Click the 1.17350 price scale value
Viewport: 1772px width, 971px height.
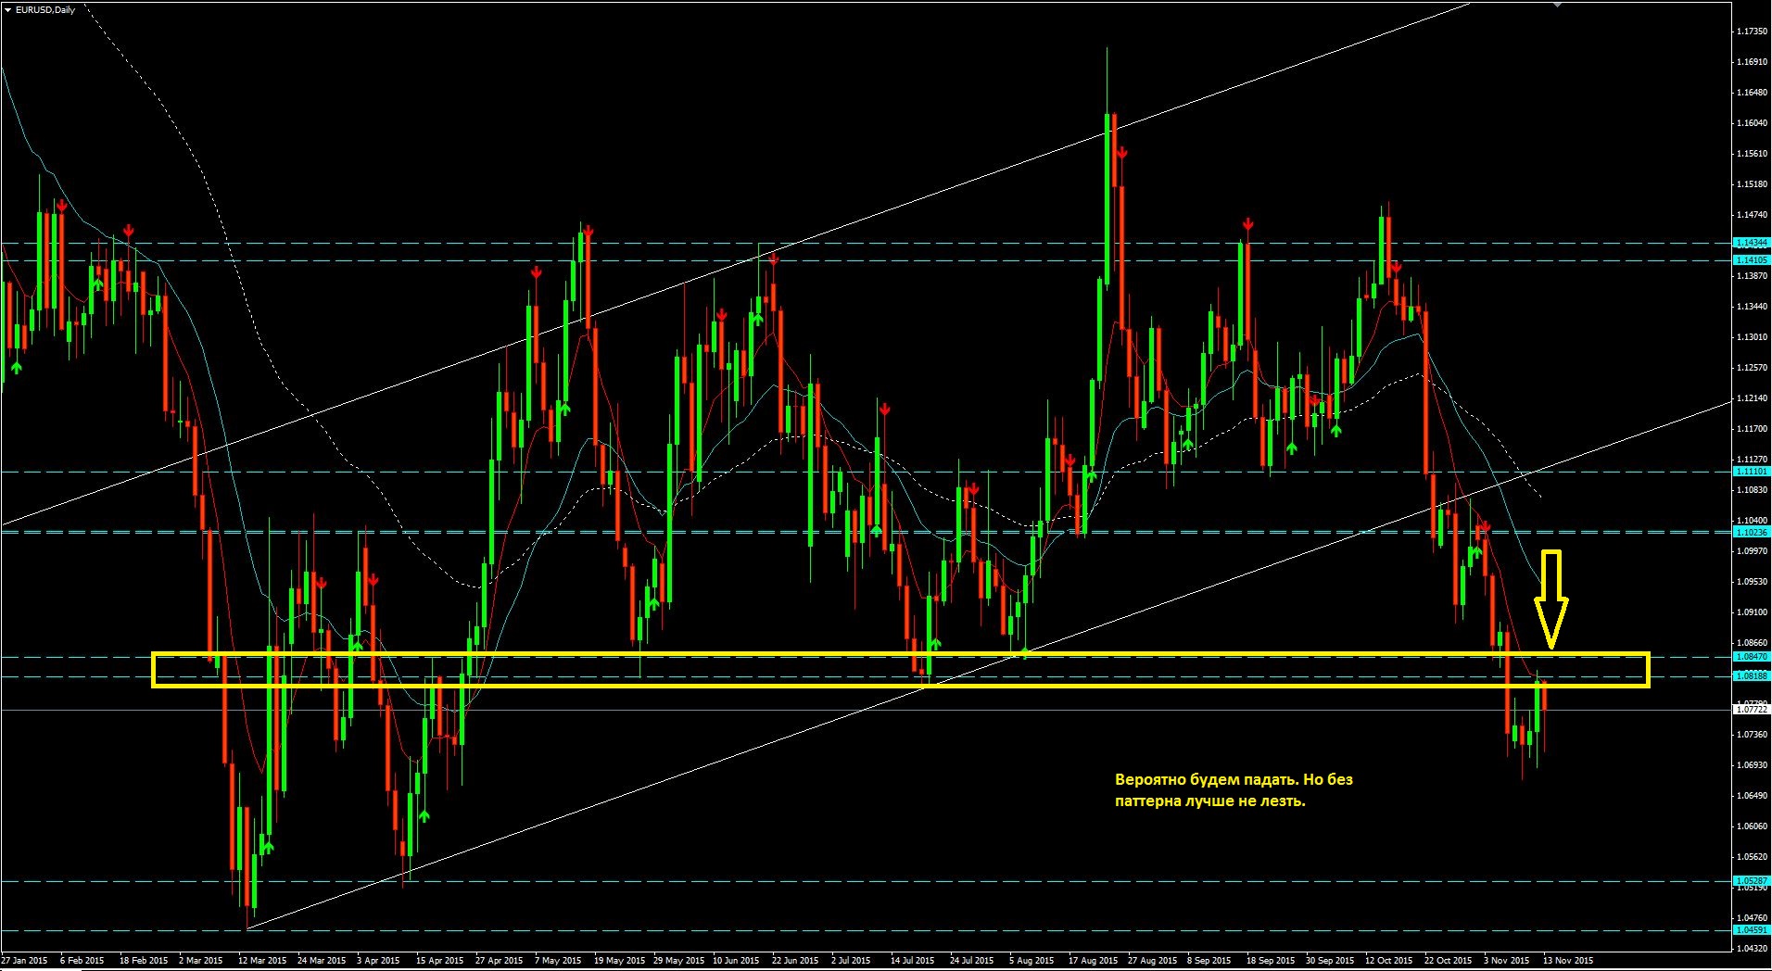[1751, 32]
